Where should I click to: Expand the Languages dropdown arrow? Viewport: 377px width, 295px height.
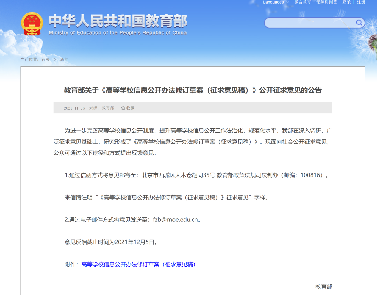click(x=287, y=2)
